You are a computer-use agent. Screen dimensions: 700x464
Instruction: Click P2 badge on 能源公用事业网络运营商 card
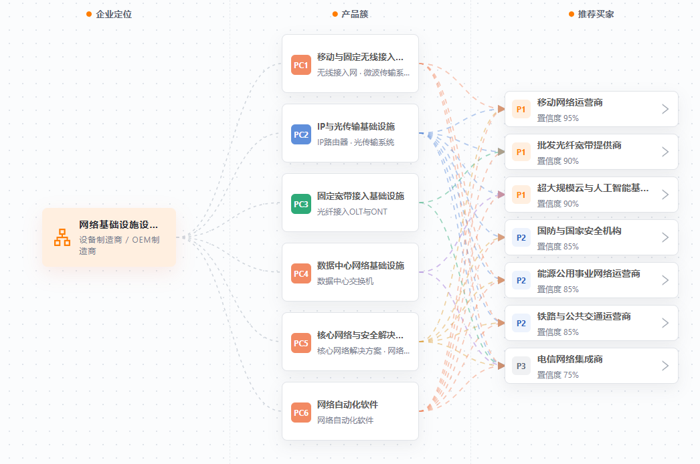pos(521,281)
